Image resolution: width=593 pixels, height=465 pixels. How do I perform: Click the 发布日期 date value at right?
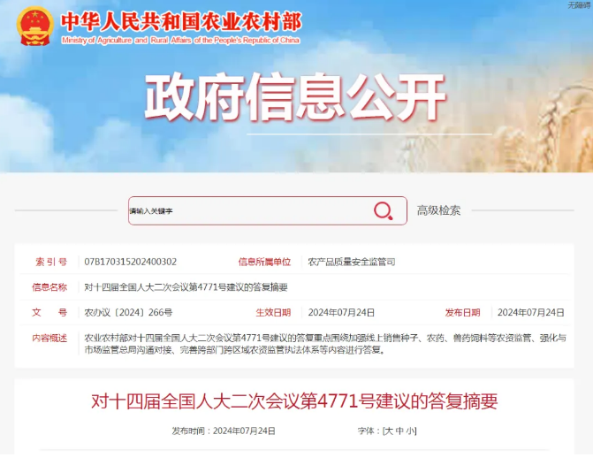click(x=530, y=313)
